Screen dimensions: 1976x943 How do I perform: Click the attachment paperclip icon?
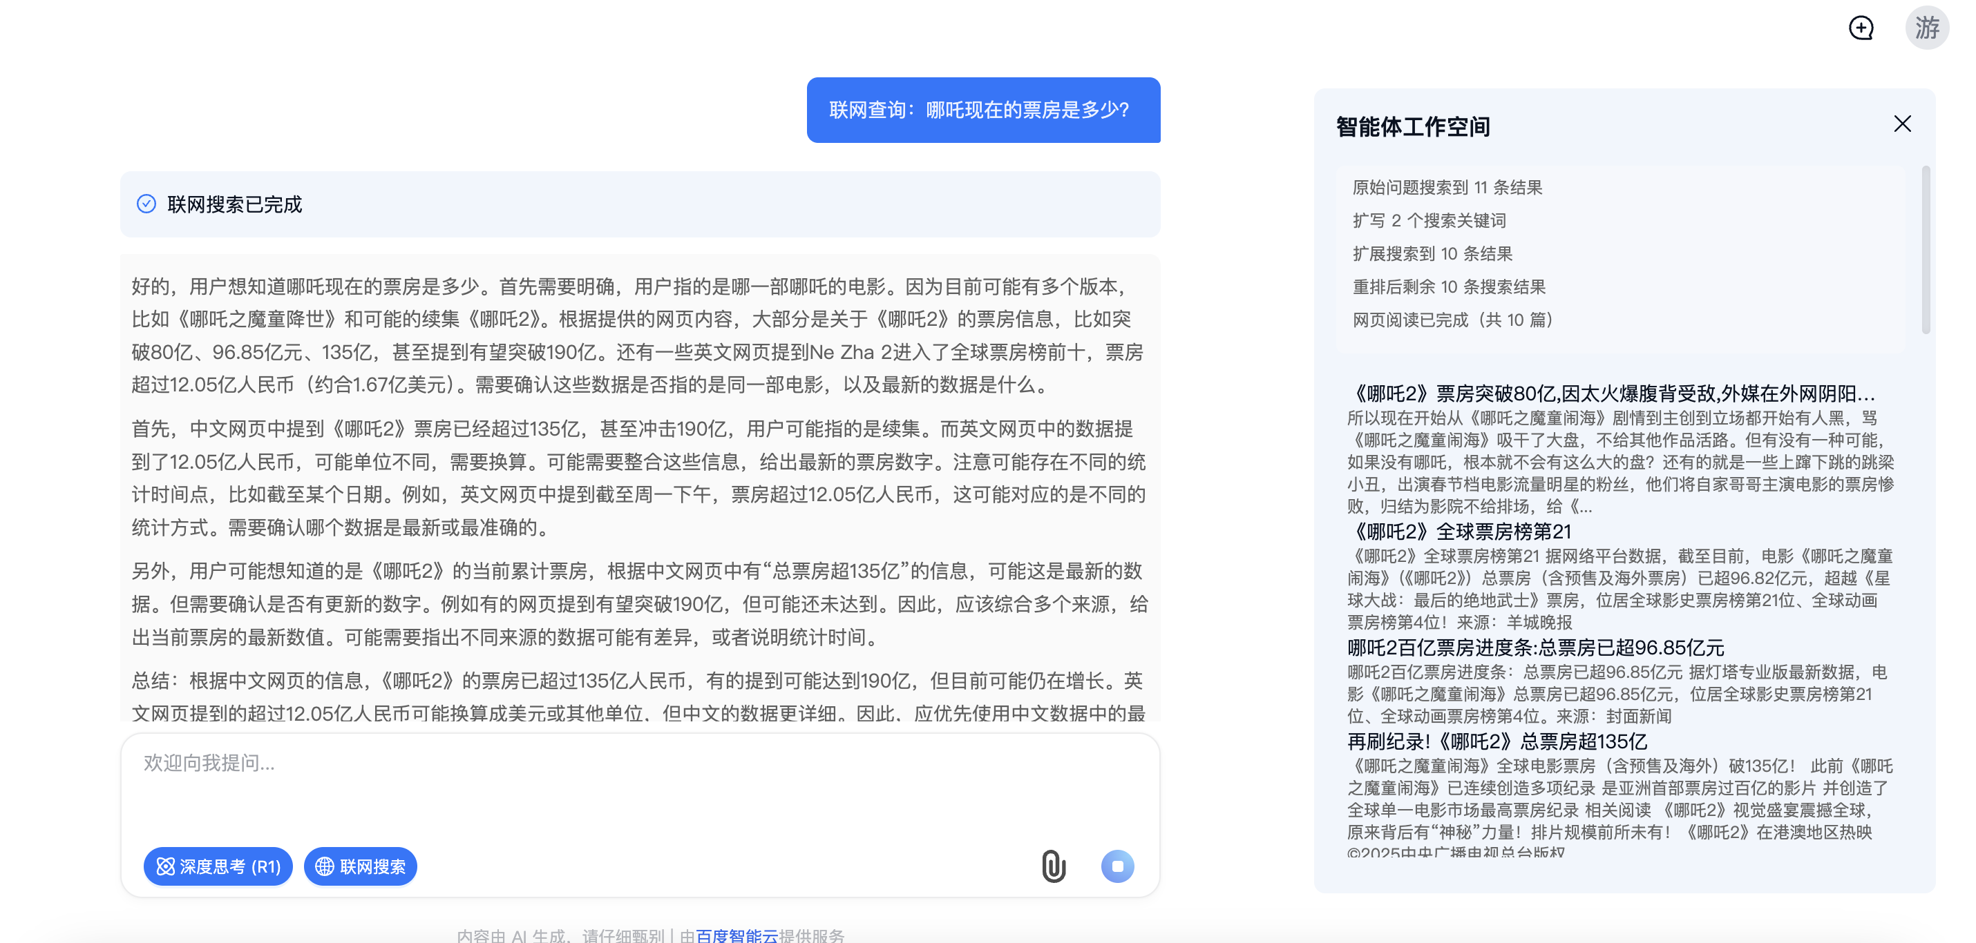[1054, 866]
